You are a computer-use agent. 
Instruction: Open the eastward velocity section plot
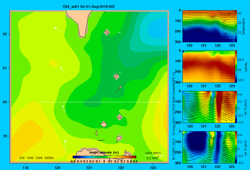[209, 147]
